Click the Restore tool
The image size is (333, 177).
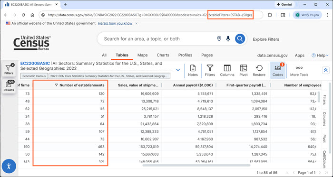(x=259, y=71)
